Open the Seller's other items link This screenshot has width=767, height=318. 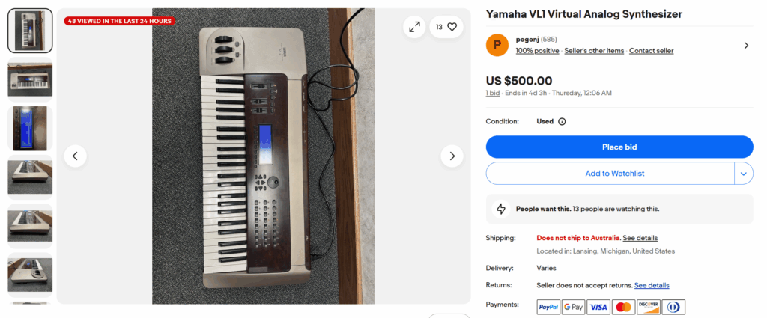coord(594,51)
